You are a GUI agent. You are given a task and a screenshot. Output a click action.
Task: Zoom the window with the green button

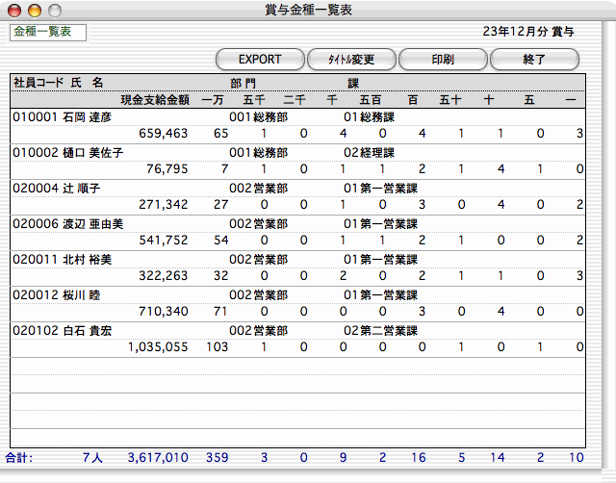click(54, 10)
